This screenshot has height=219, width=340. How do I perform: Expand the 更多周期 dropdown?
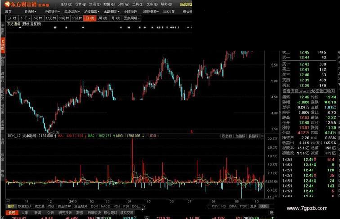click(x=132, y=18)
